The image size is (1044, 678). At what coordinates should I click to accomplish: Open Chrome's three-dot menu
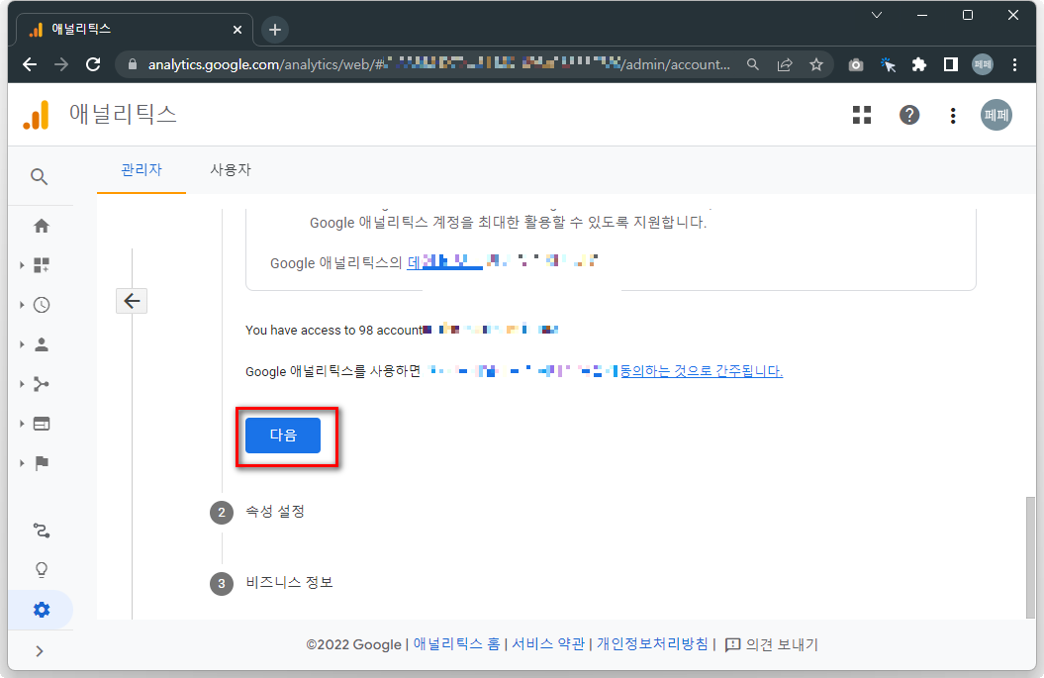point(1014,64)
